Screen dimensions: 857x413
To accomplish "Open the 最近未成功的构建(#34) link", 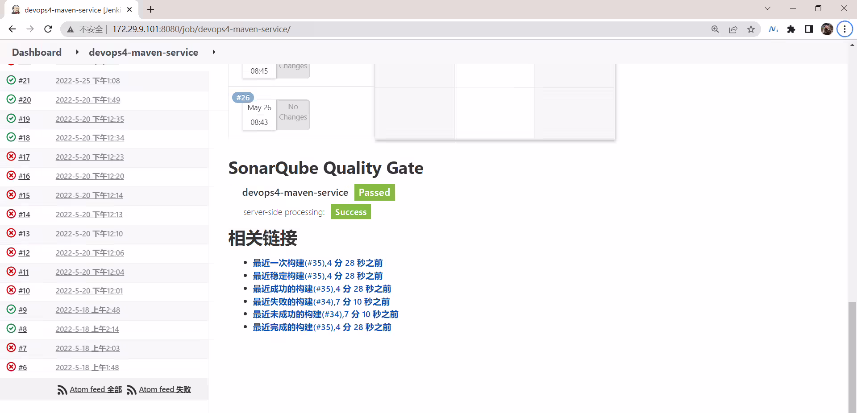I will click(x=326, y=314).
